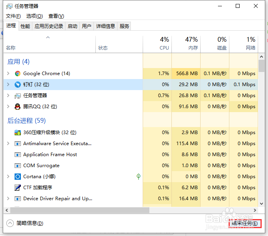The image size is (268, 236).
Task: Switch to the 启动 tab
Action: (73, 26)
